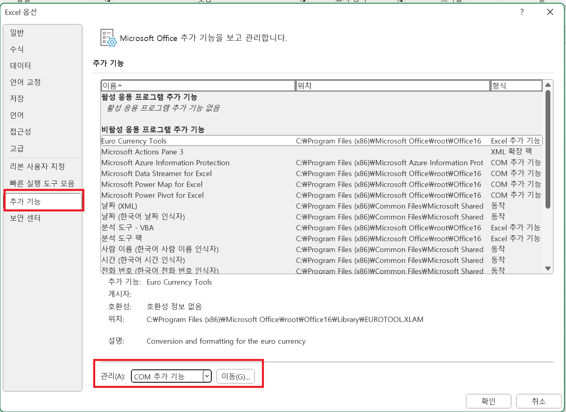The width and height of the screenshot is (566, 412).
Task: Select Microsoft Power Map for Excel row
Action: pos(321,184)
